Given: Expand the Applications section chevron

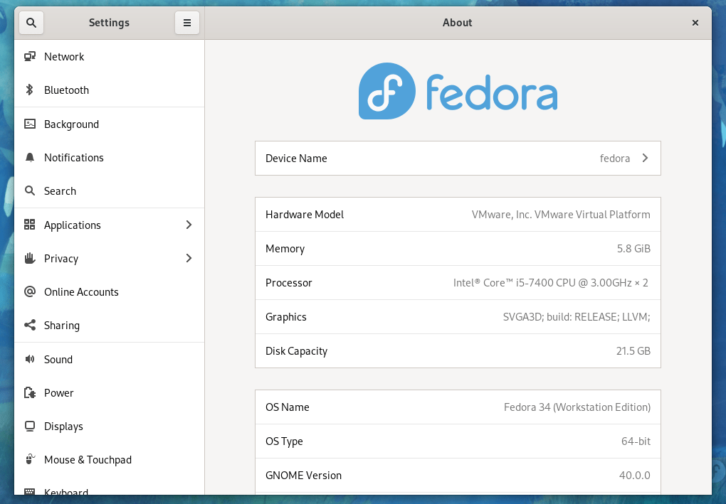Looking at the screenshot, I should 189,225.
